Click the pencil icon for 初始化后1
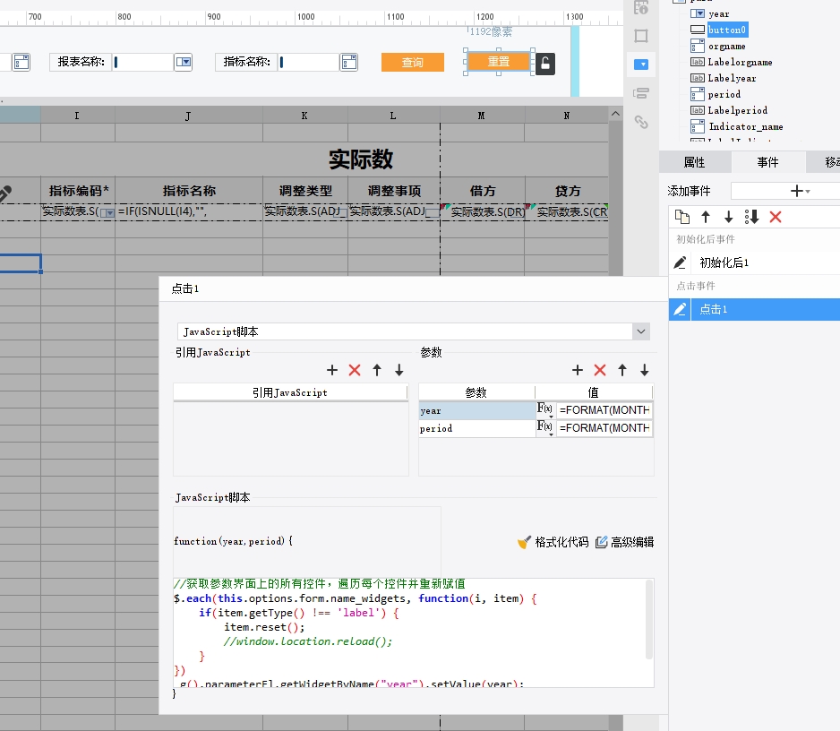Viewport: 840px width, 731px height. 680,262
